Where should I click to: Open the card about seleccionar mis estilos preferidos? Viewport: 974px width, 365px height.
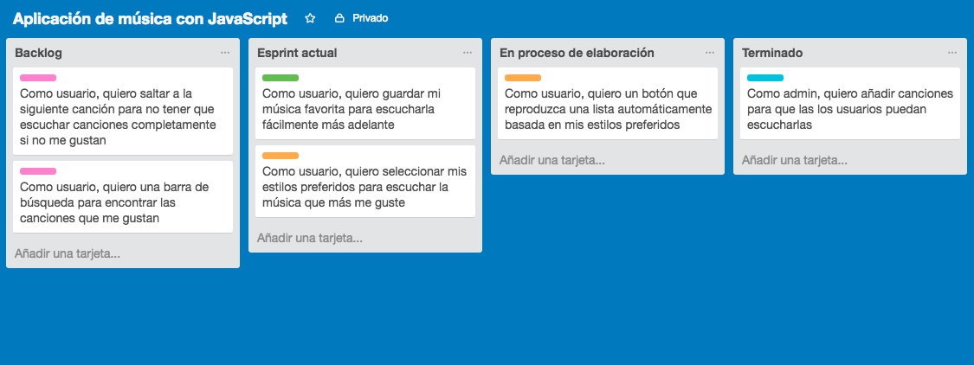(365, 182)
